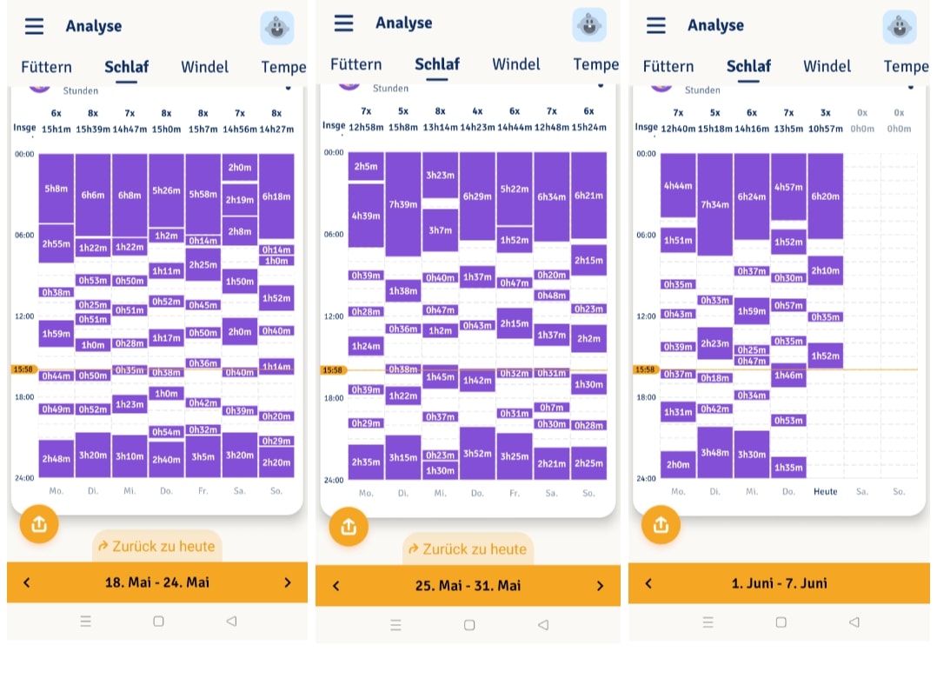This screenshot has width=937, height=685.
Task: Tap the Zurück zu heute button below the 18.–24. Mai chart
Action: (157, 546)
